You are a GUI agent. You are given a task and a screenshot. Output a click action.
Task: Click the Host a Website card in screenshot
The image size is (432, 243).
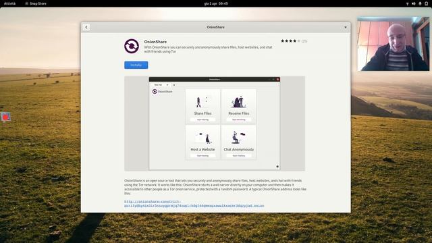tap(202, 142)
